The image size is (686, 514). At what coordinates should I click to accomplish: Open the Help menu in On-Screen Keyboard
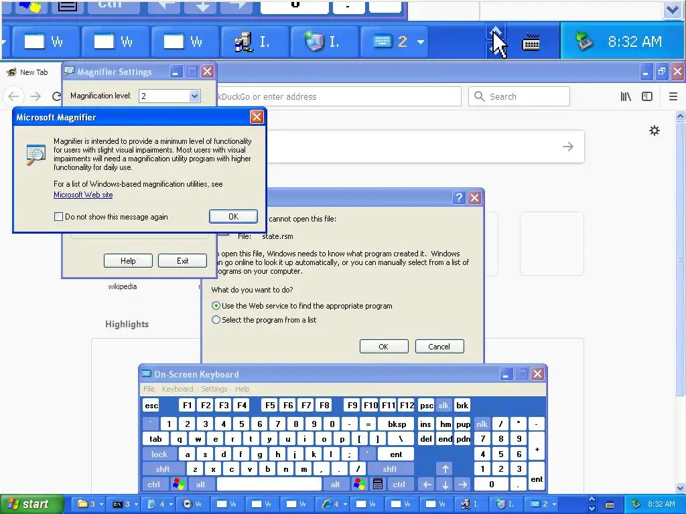(242, 389)
